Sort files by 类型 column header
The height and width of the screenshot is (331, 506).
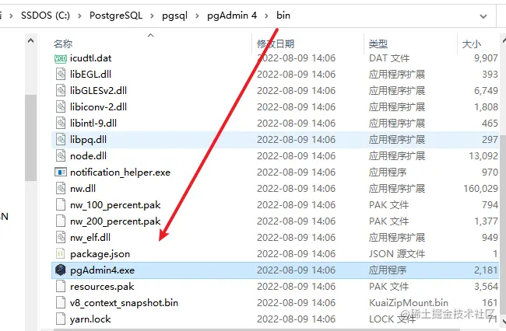point(378,44)
